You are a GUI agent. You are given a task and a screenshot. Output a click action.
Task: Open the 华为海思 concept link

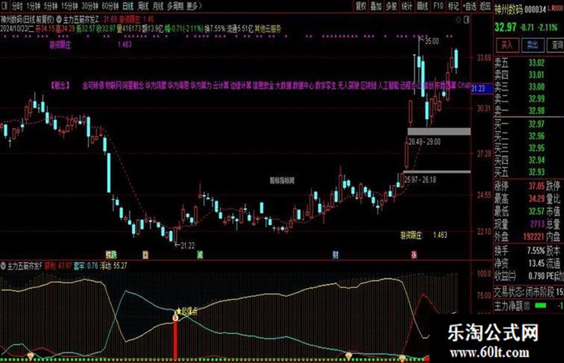pyautogui.click(x=178, y=86)
